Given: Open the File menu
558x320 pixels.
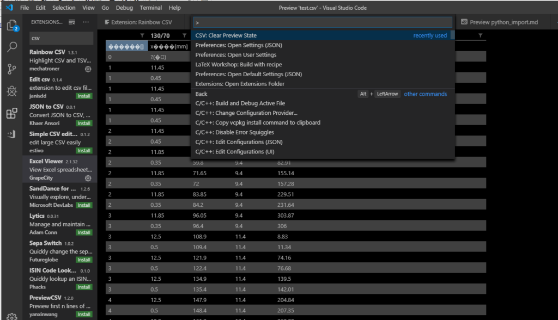Looking at the screenshot, I should [25, 8].
